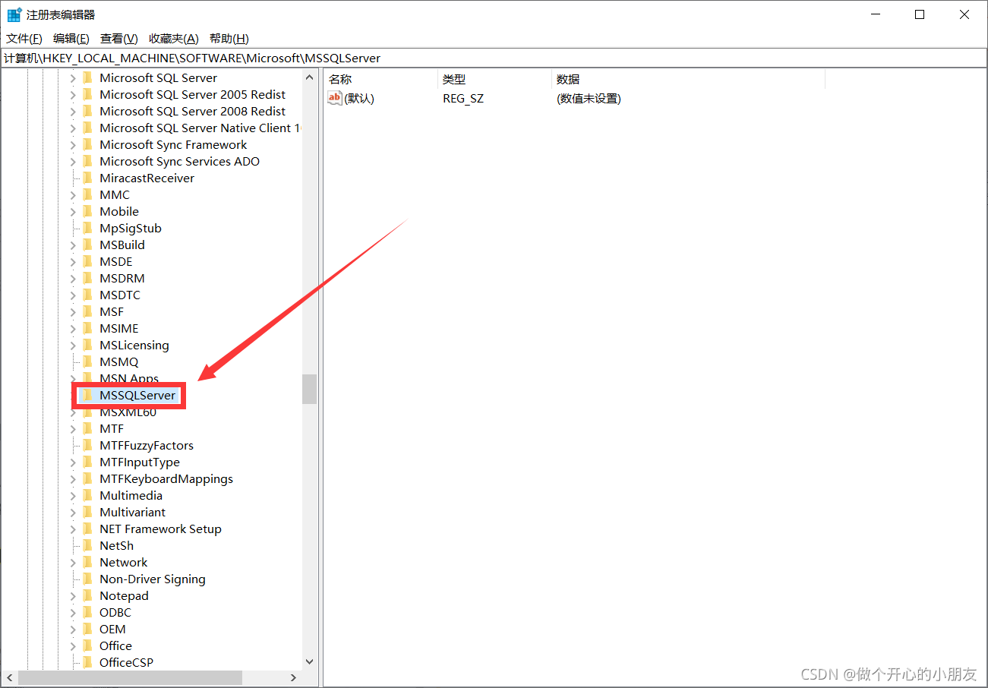988x688 pixels.
Task: Select the OfficeCSP key
Action: pos(126,663)
